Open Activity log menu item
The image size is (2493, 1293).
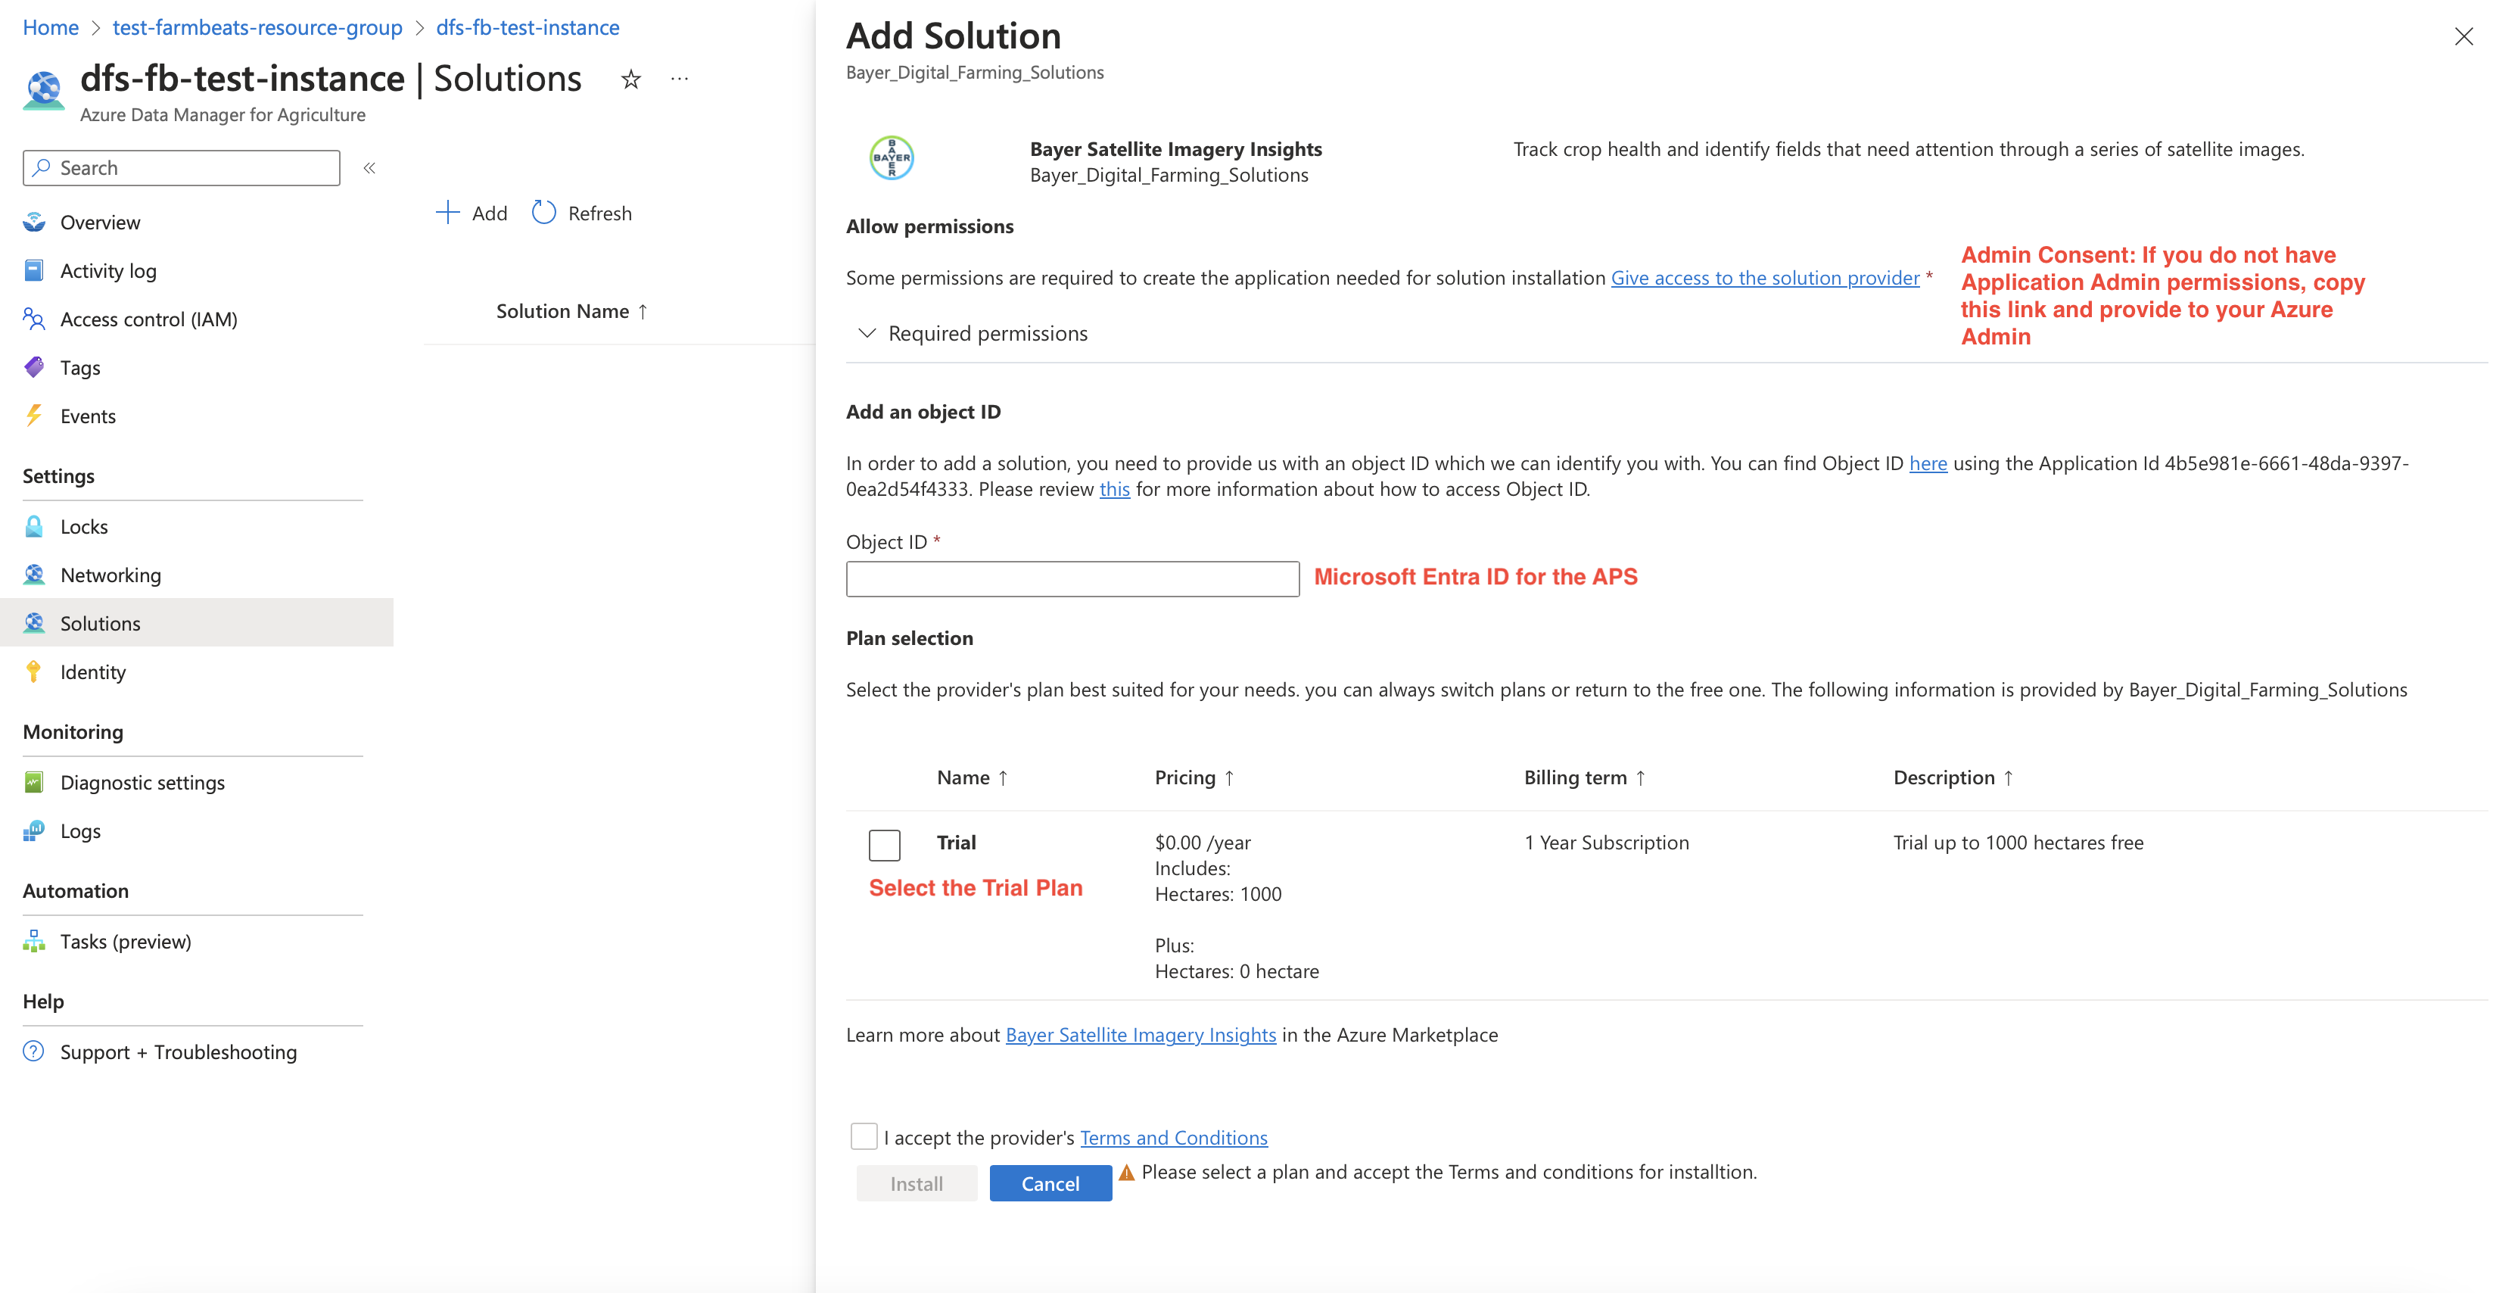tap(197, 271)
